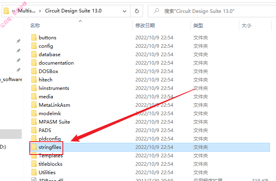Select the modelmk folder name
276x181 pixels.
pos(50,113)
